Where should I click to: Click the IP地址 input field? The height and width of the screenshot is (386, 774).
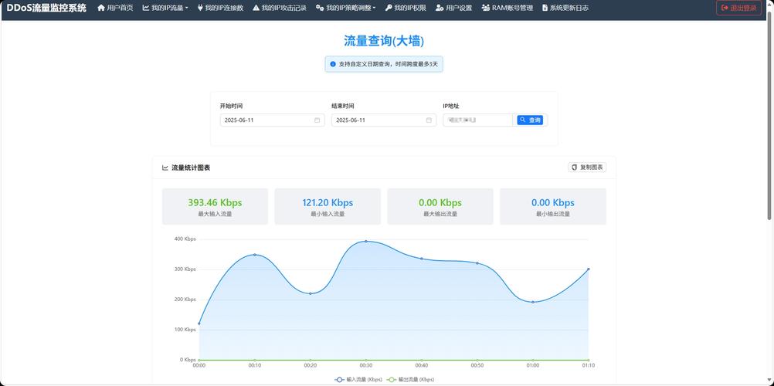[477, 120]
